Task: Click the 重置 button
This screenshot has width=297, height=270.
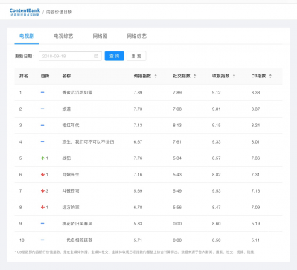Action: pos(136,56)
